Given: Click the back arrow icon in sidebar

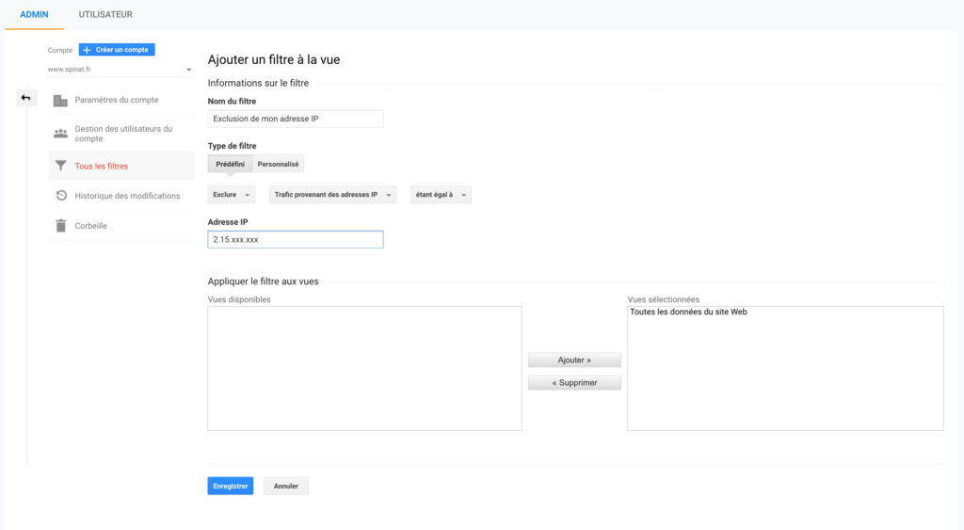Looking at the screenshot, I should (26, 98).
